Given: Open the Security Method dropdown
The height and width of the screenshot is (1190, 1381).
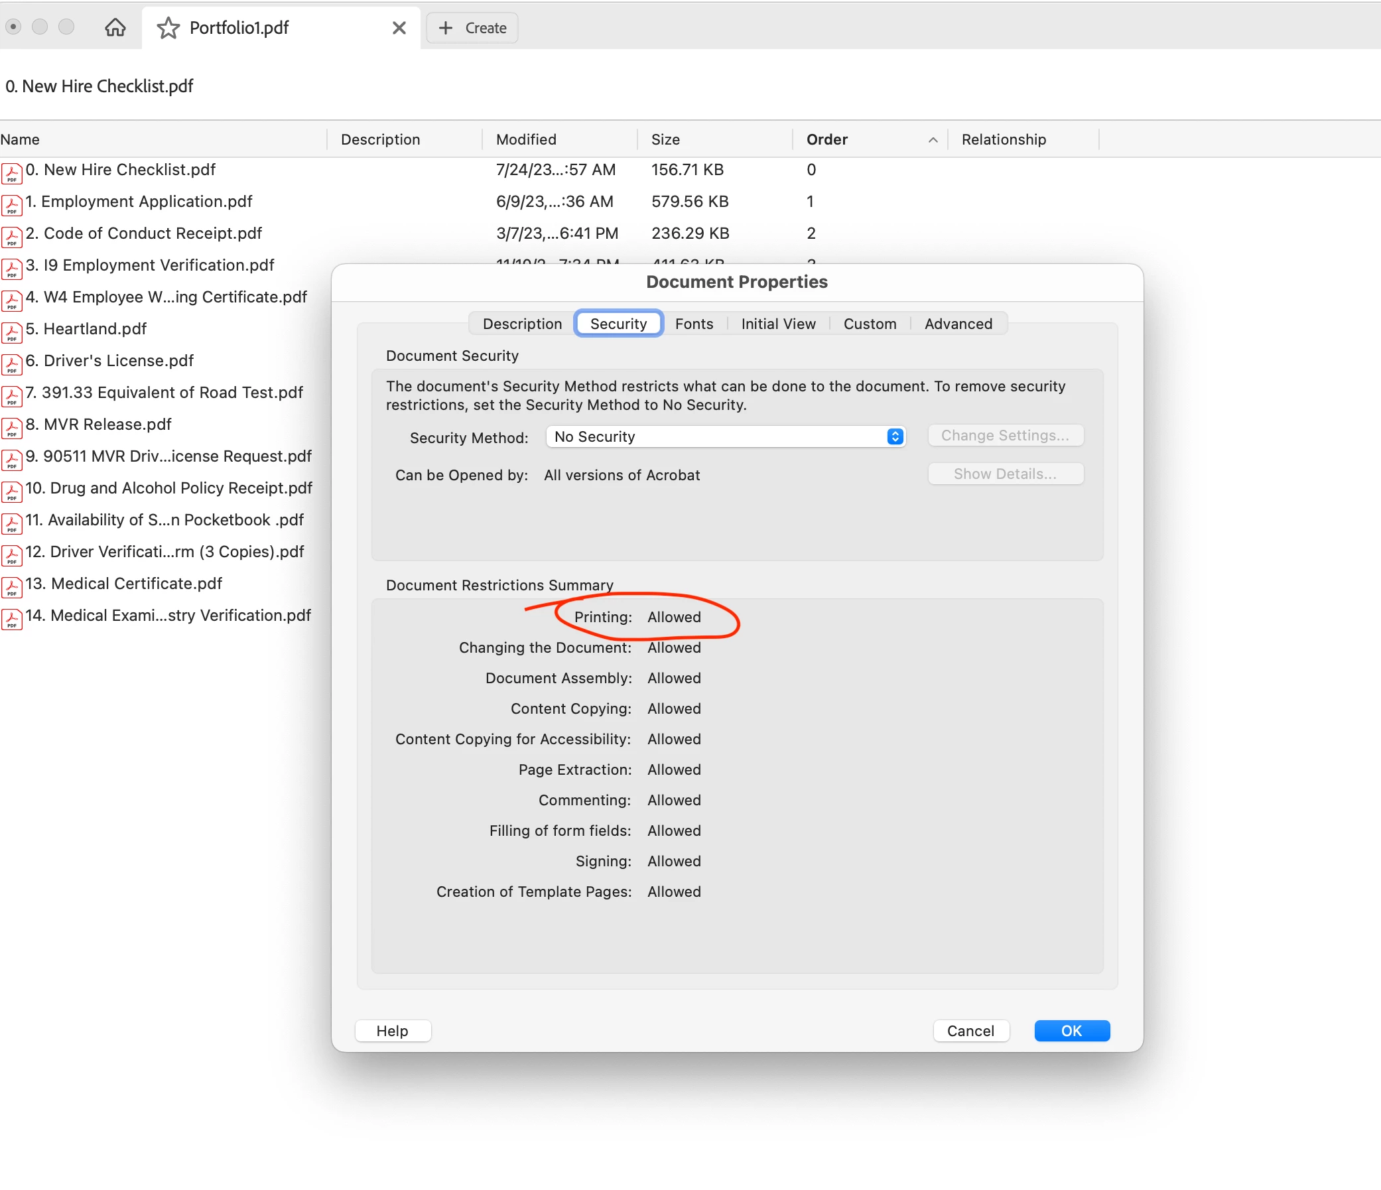Looking at the screenshot, I should (725, 436).
